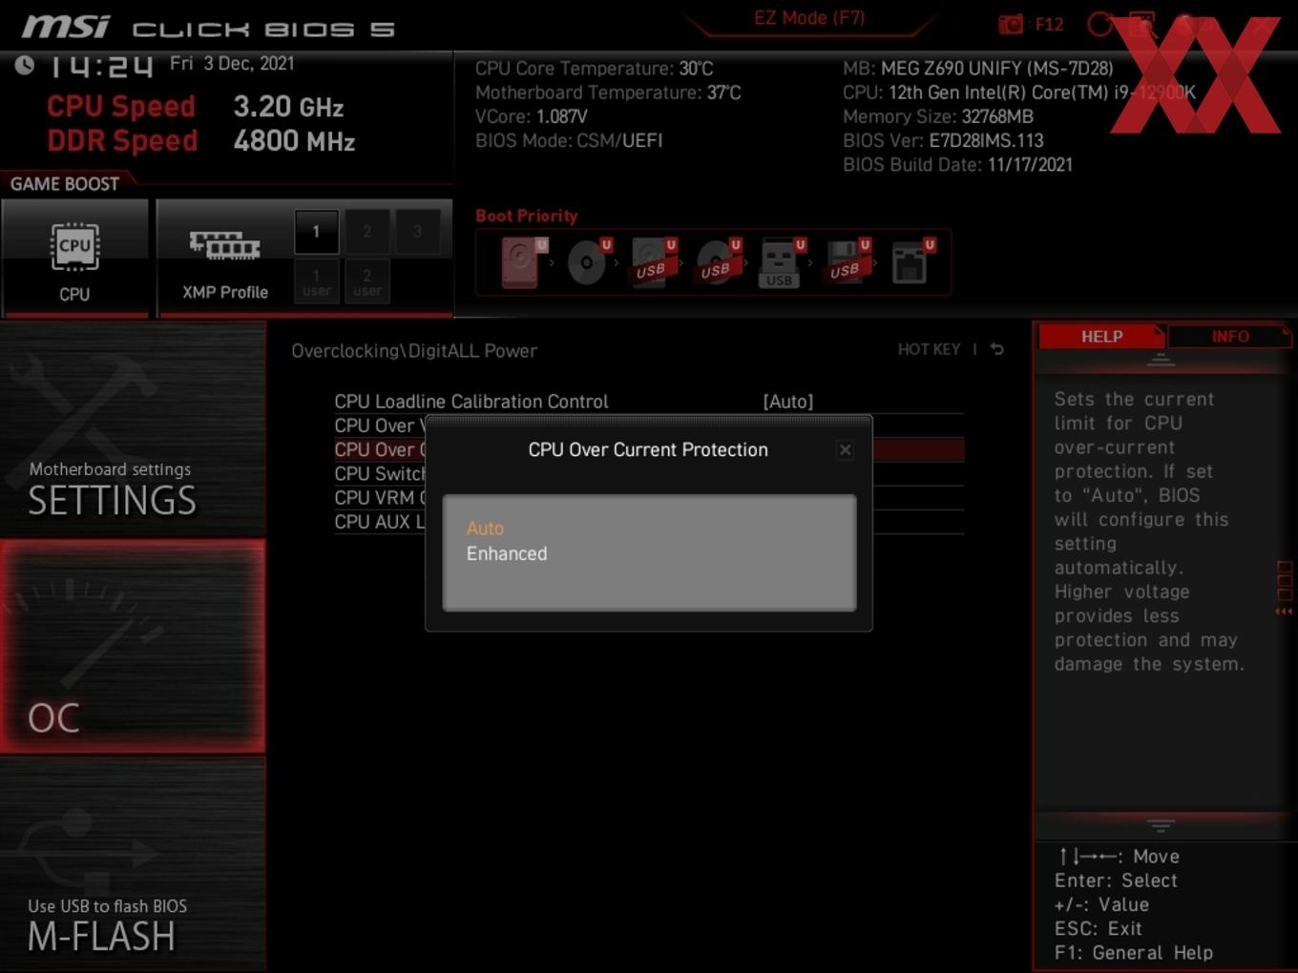Screen dimensions: 1298x973
Task: Select XMP profile 1
Action: tap(316, 232)
